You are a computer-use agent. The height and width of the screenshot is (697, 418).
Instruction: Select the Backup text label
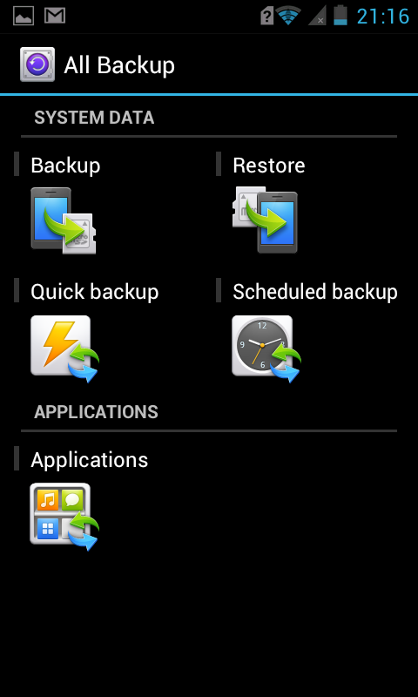tap(65, 166)
